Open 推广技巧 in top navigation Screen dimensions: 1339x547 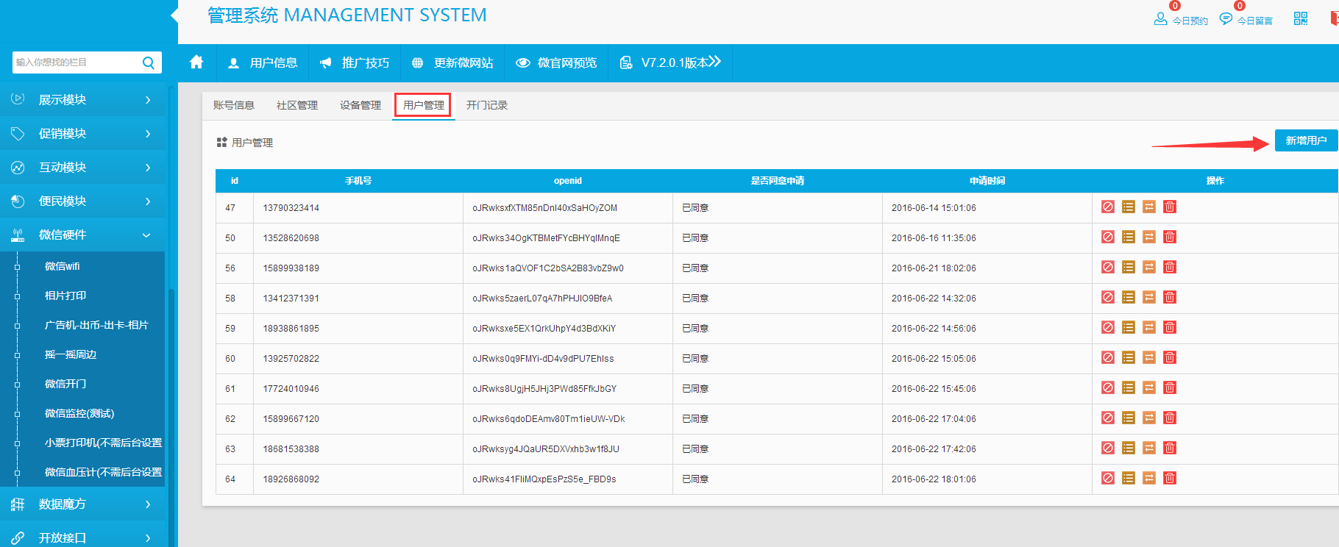[x=355, y=62]
